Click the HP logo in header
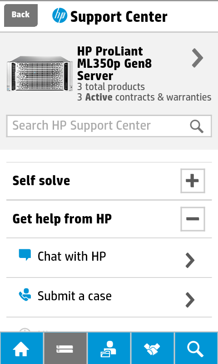 tap(59, 15)
